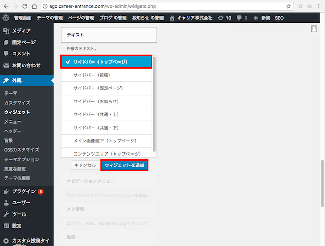Click the sidebar chooser list scrollbar
325x246 pixels.
tap(154, 104)
